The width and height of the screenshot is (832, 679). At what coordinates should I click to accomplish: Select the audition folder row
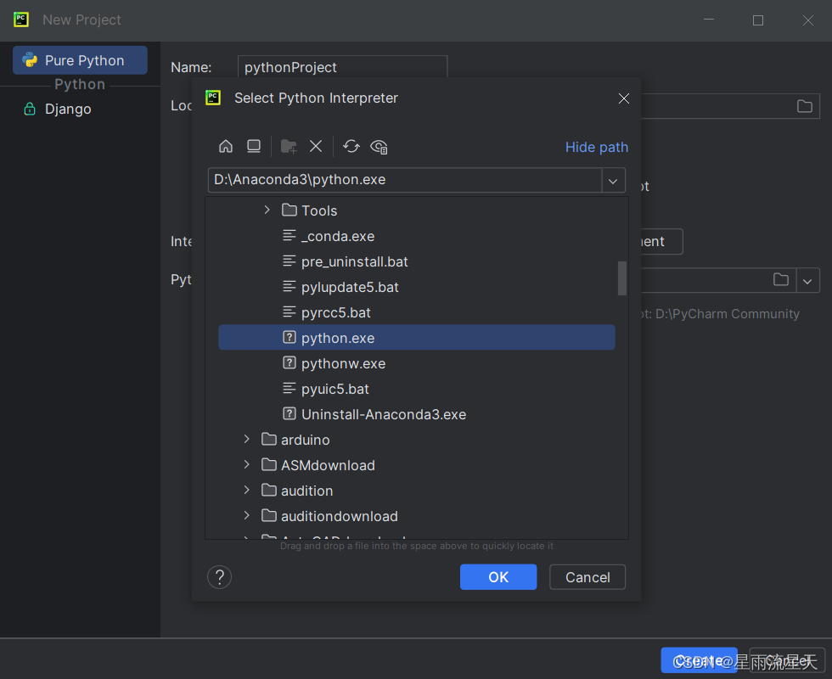(417, 491)
